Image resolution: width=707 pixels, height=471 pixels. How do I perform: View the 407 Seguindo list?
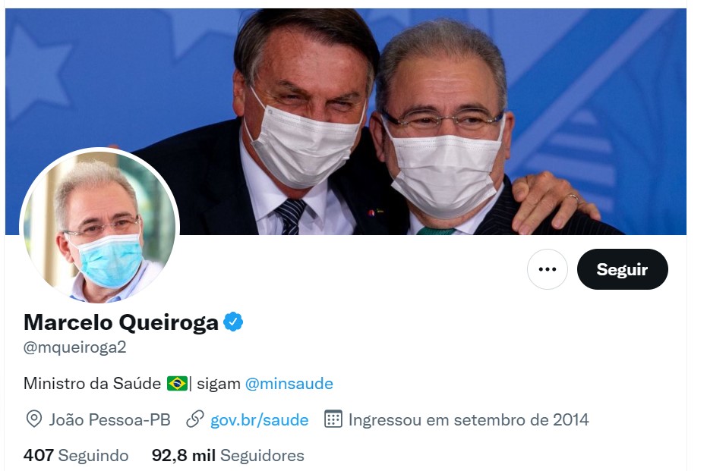click(x=76, y=455)
